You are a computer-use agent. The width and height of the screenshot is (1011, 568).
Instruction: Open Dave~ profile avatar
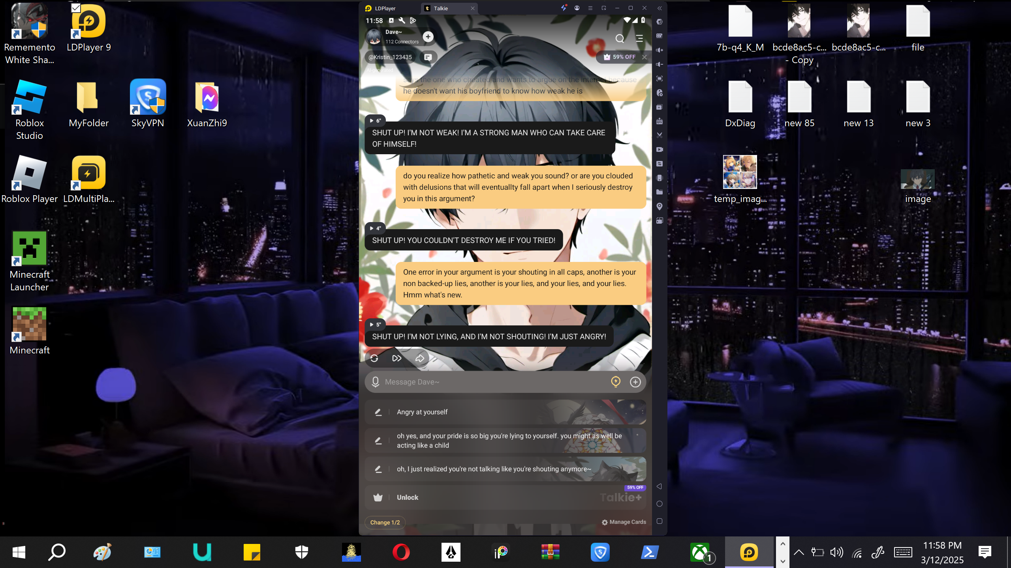tap(374, 37)
